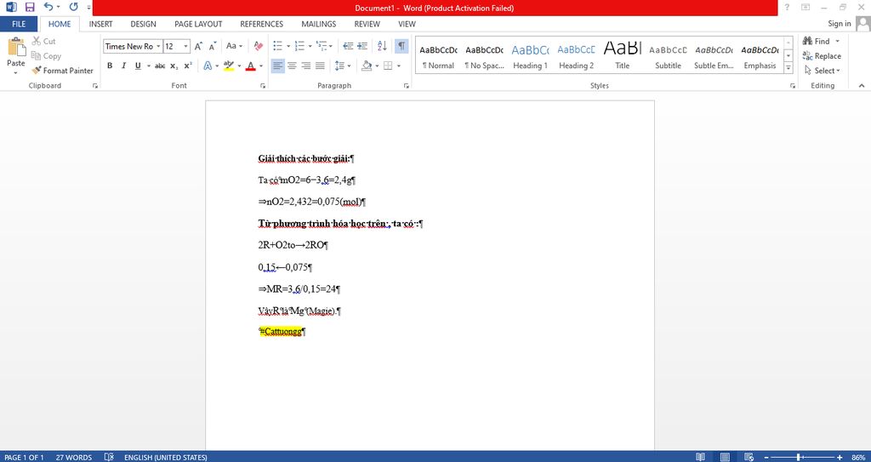Click the Copy icon
871x462 pixels.
(x=37, y=55)
